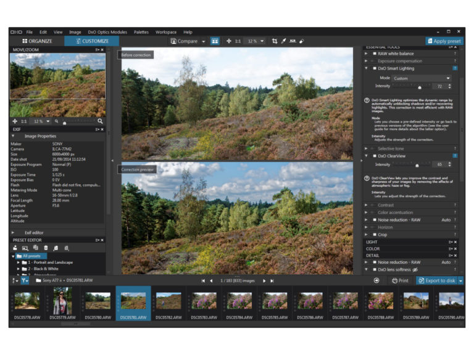Disable the DxO ClearView checkbox
This screenshot has width=474, height=355.
click(x=375, y=156)
